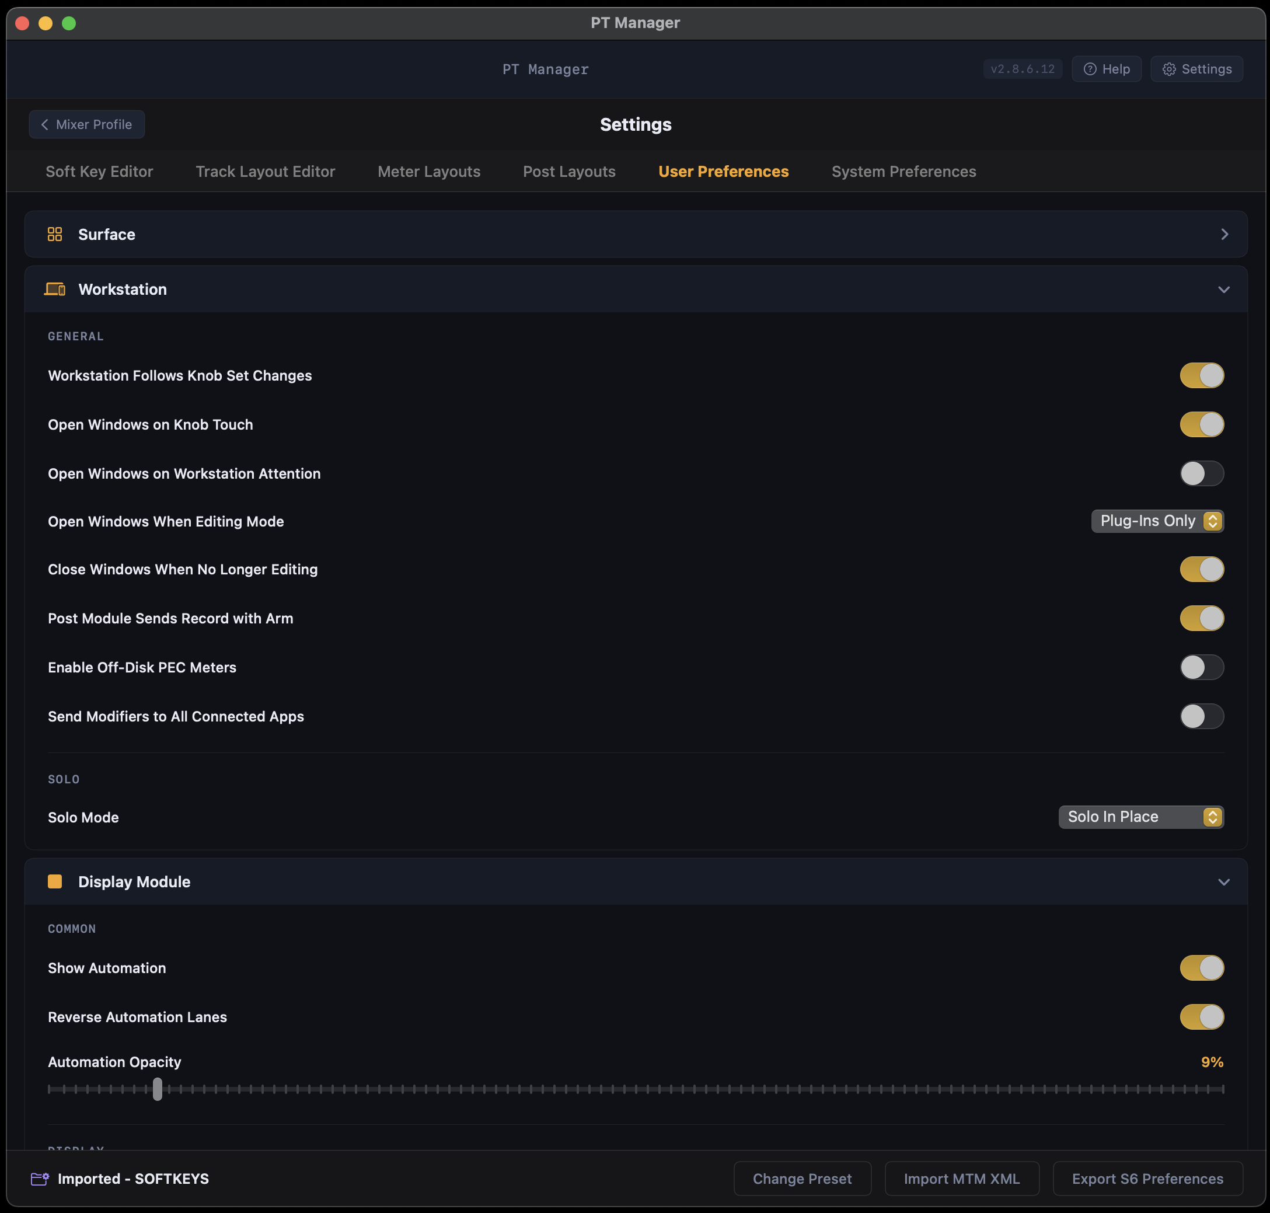Click the Imported - SOFTKEYS preset name
Screen dimensions: 1270x1213
[133, 1179]
